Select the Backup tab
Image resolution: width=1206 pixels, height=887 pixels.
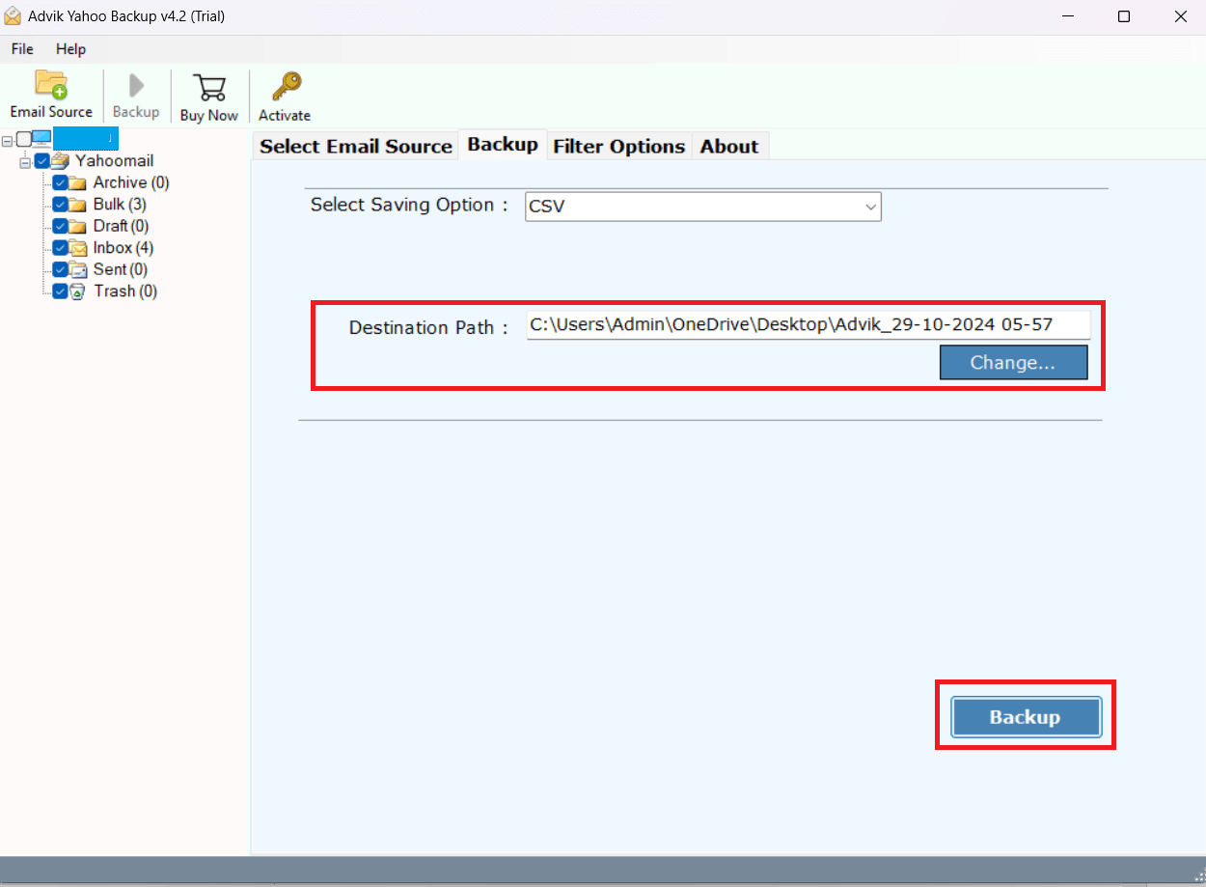pos(503,145)
